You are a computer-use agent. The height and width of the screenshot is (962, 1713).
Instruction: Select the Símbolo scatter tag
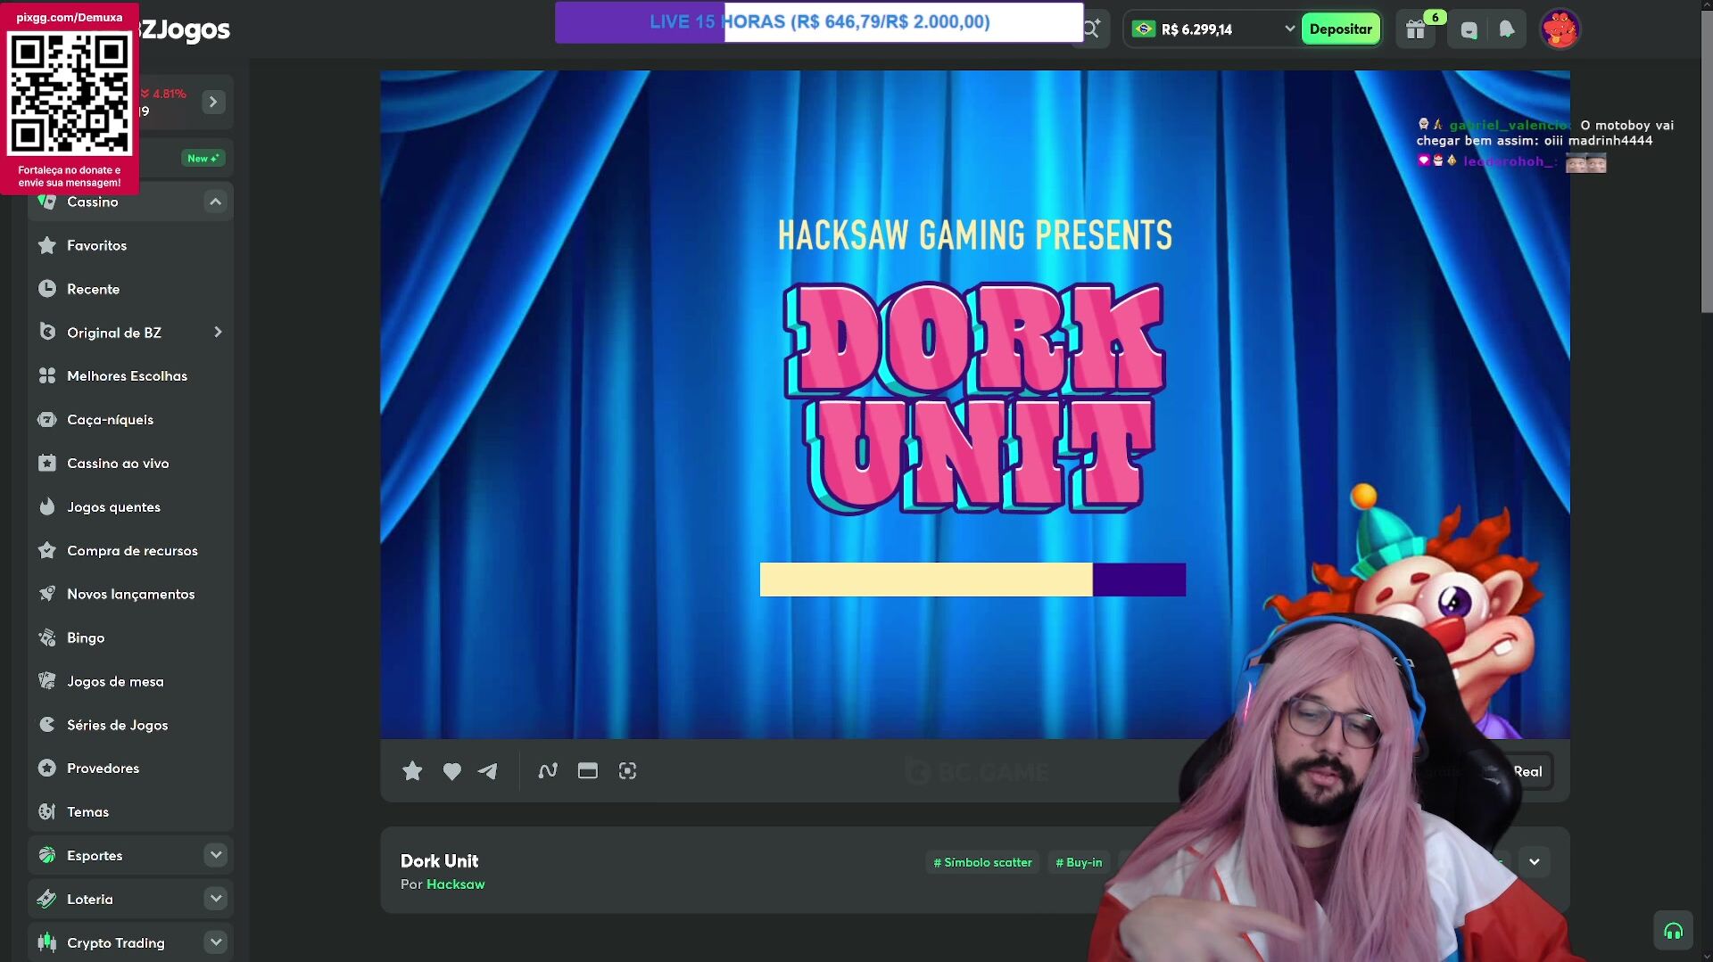(x=982, y=863)
